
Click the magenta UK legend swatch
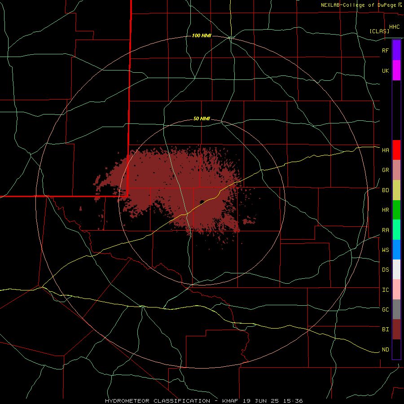coord(396,70)
